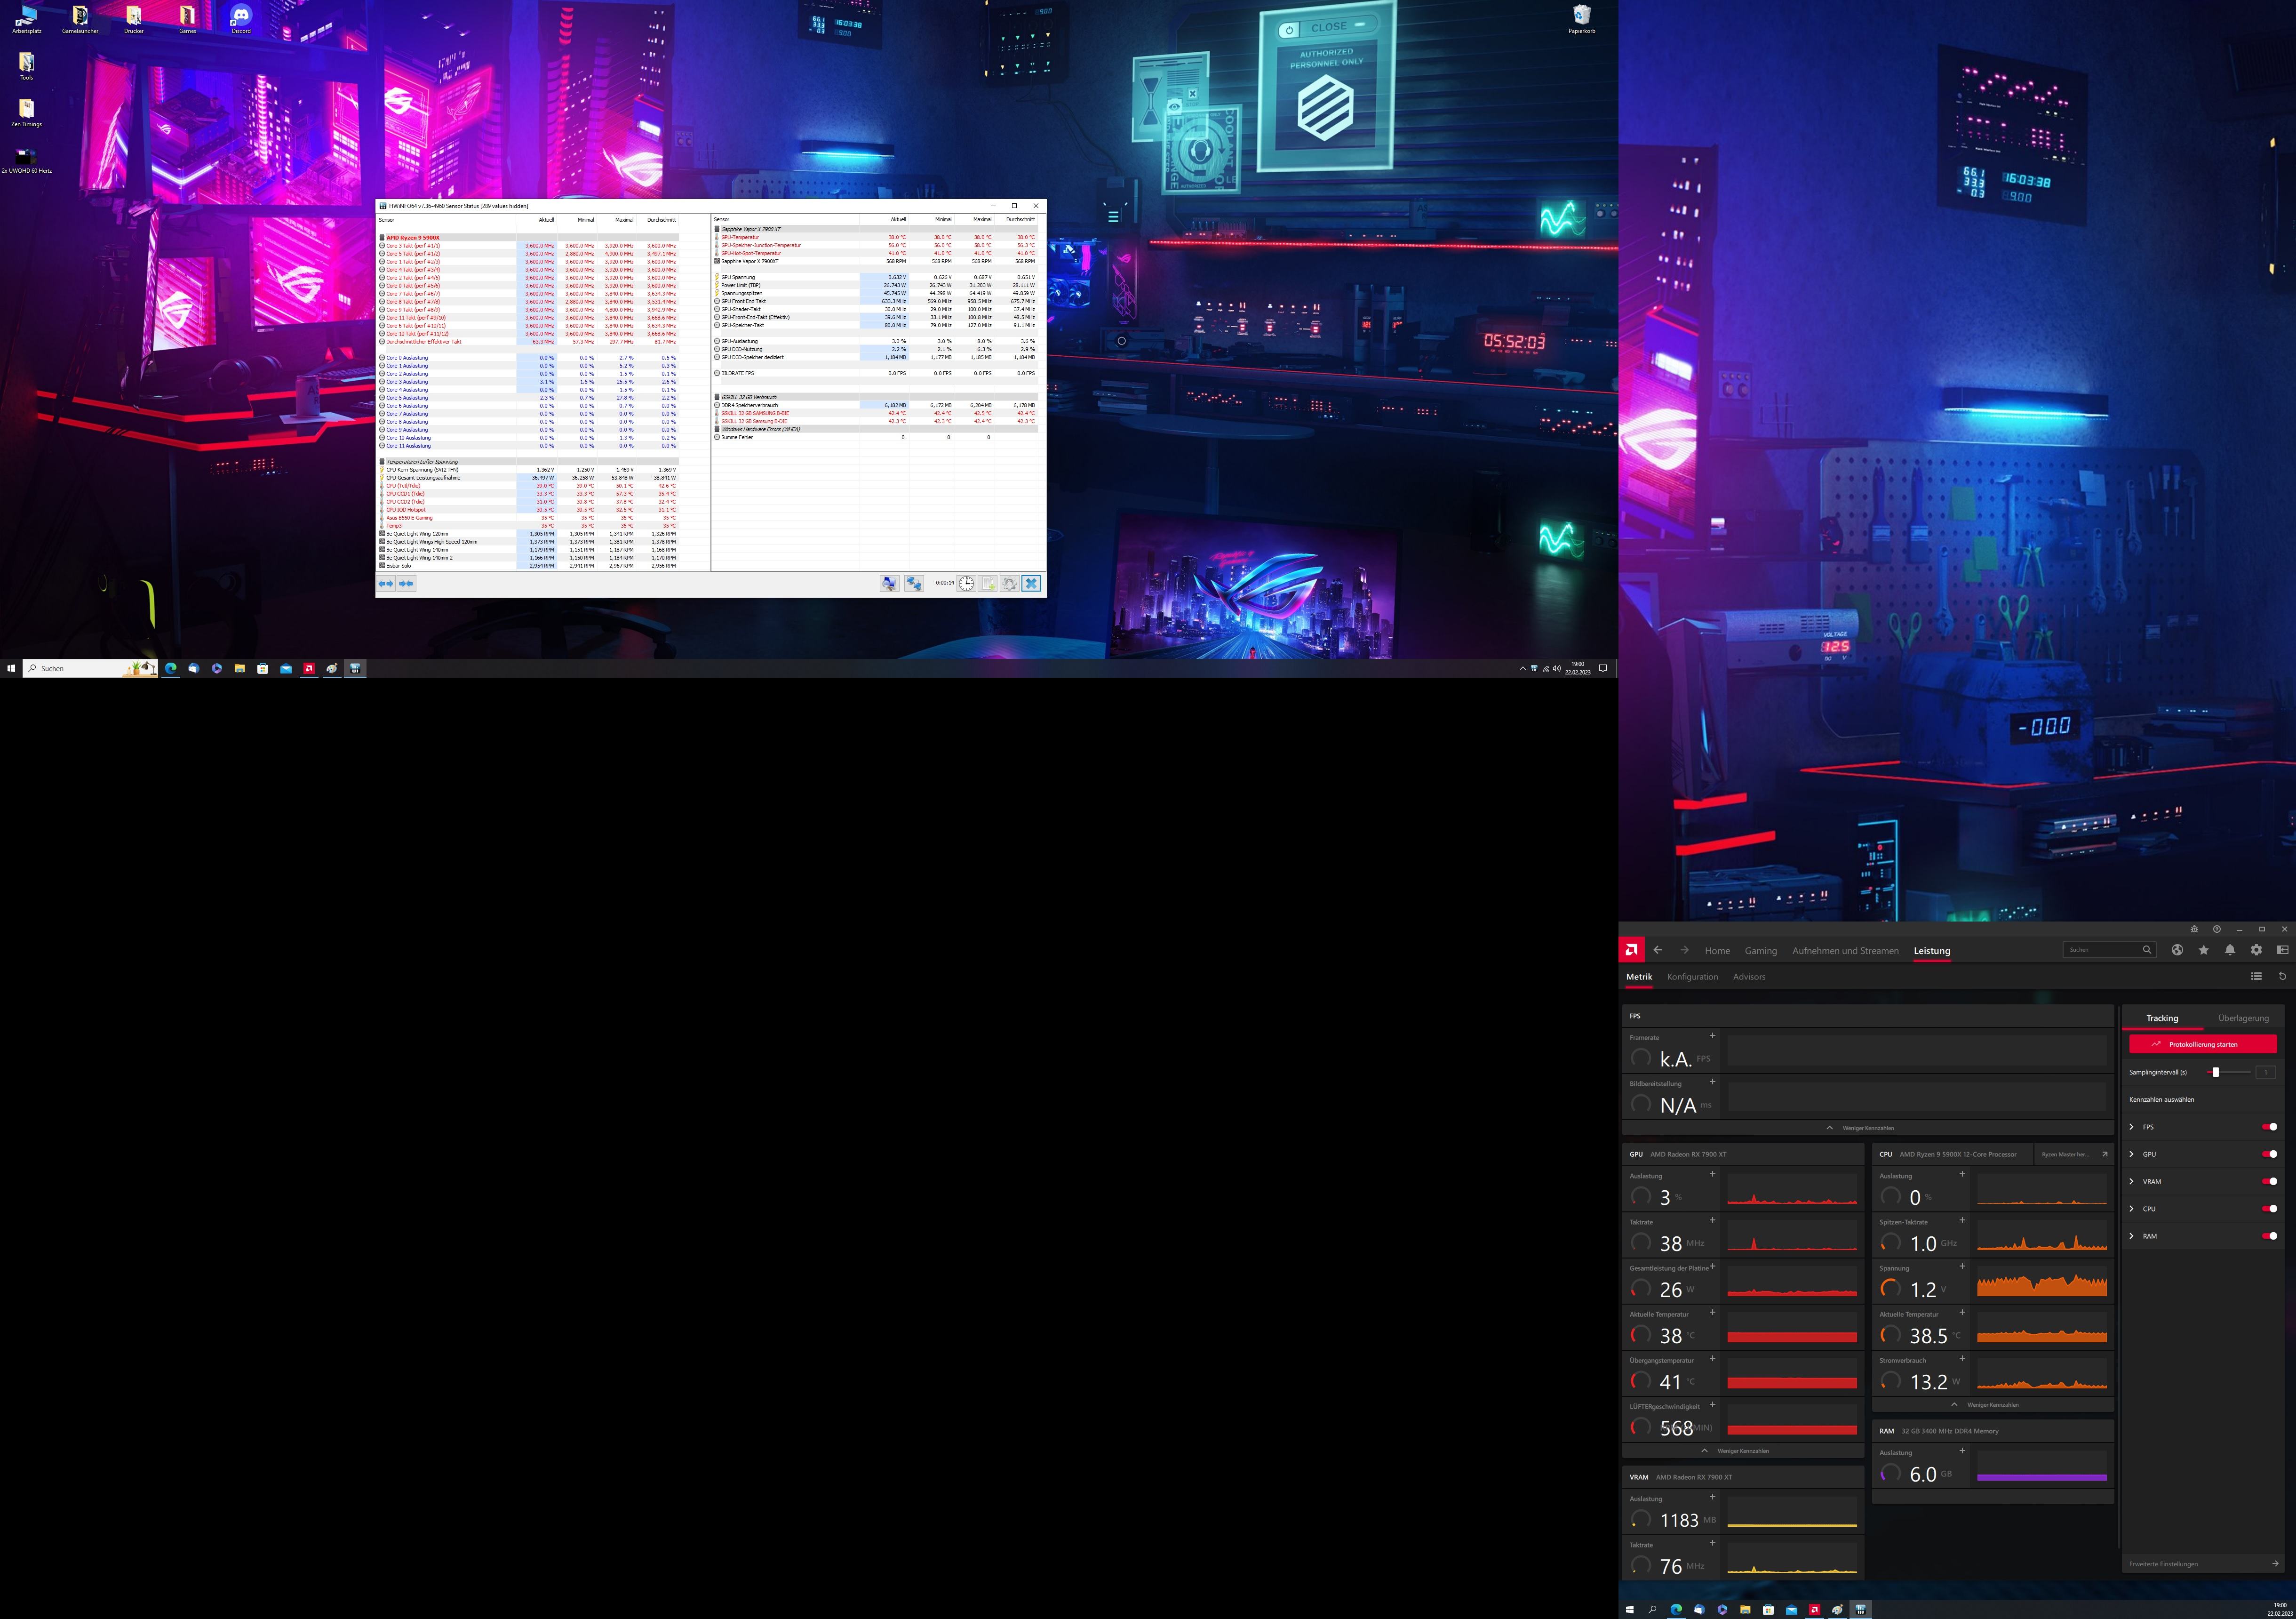Open AMD Software settings gear
The width and height of the screenshot is (2296, 1619).
tap(2256, 950)
